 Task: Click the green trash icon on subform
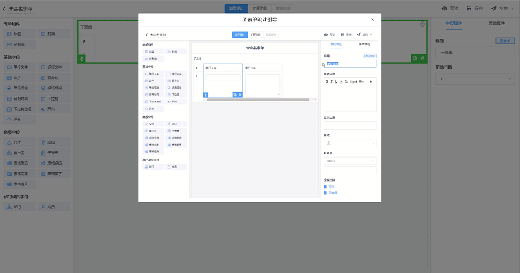pyautogui.click(x=423, y=58)
